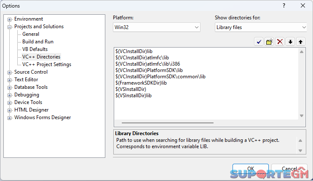This screenshot has height=181, width=313.
Task: Expand the Text Editor node
Action: (9, 80)
